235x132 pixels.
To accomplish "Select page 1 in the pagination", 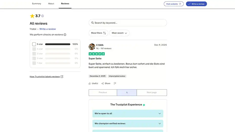I will click(x=127, y=93).
